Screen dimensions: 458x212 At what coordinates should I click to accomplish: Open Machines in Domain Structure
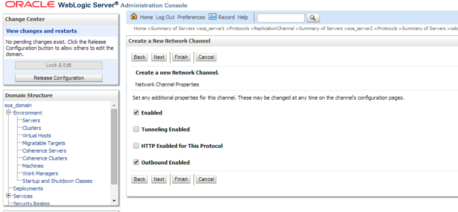(x=33, y=166)
